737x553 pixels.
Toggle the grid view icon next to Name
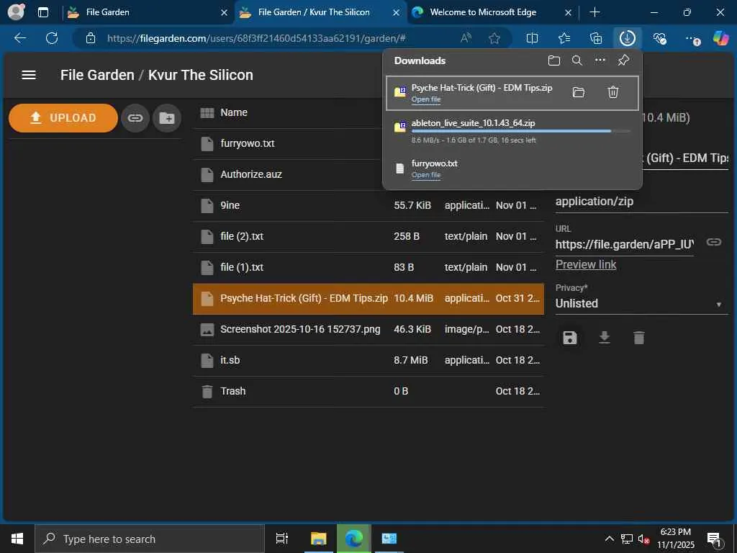point(207,112)
